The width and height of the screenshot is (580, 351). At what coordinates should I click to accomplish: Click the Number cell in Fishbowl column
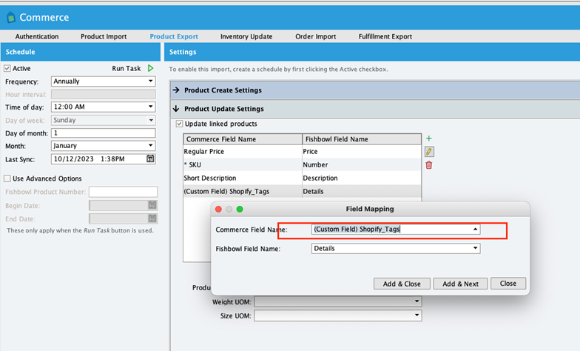click(x=361, y=164)
